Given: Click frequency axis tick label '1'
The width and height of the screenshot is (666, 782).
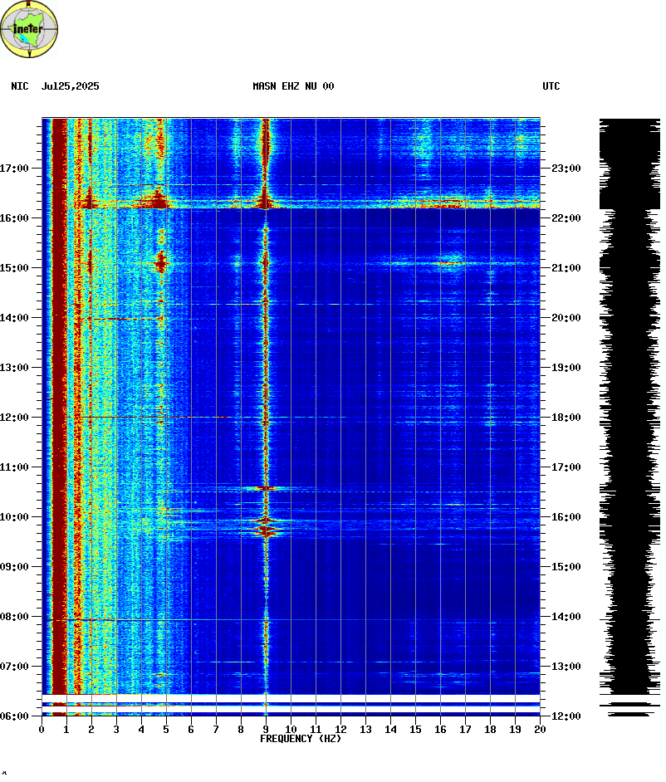Looking at the screenshot, I should click(66, 730).
